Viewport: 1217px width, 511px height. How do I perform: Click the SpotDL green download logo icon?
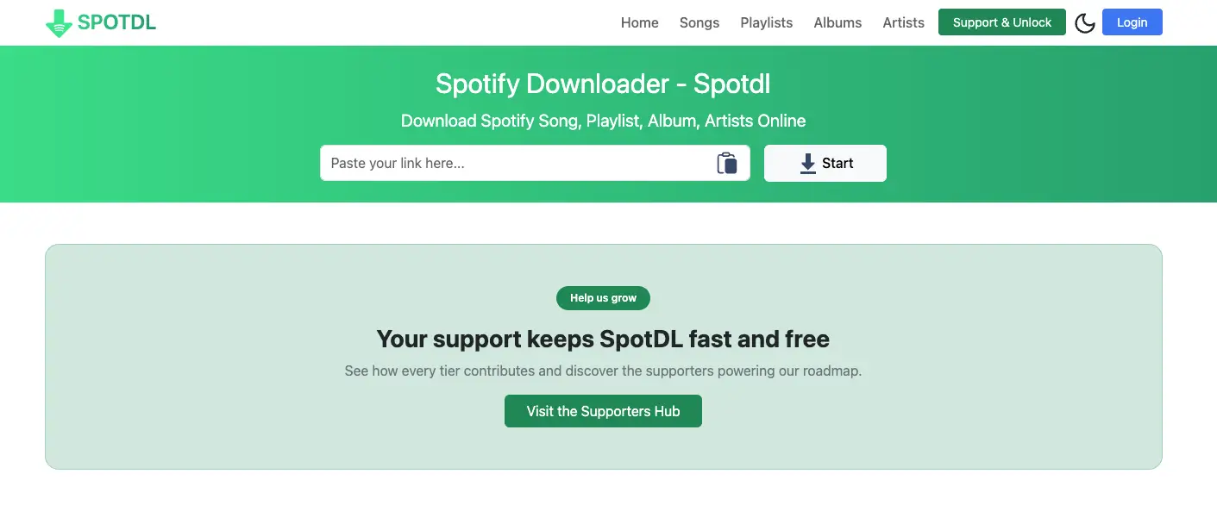(59, 23)
